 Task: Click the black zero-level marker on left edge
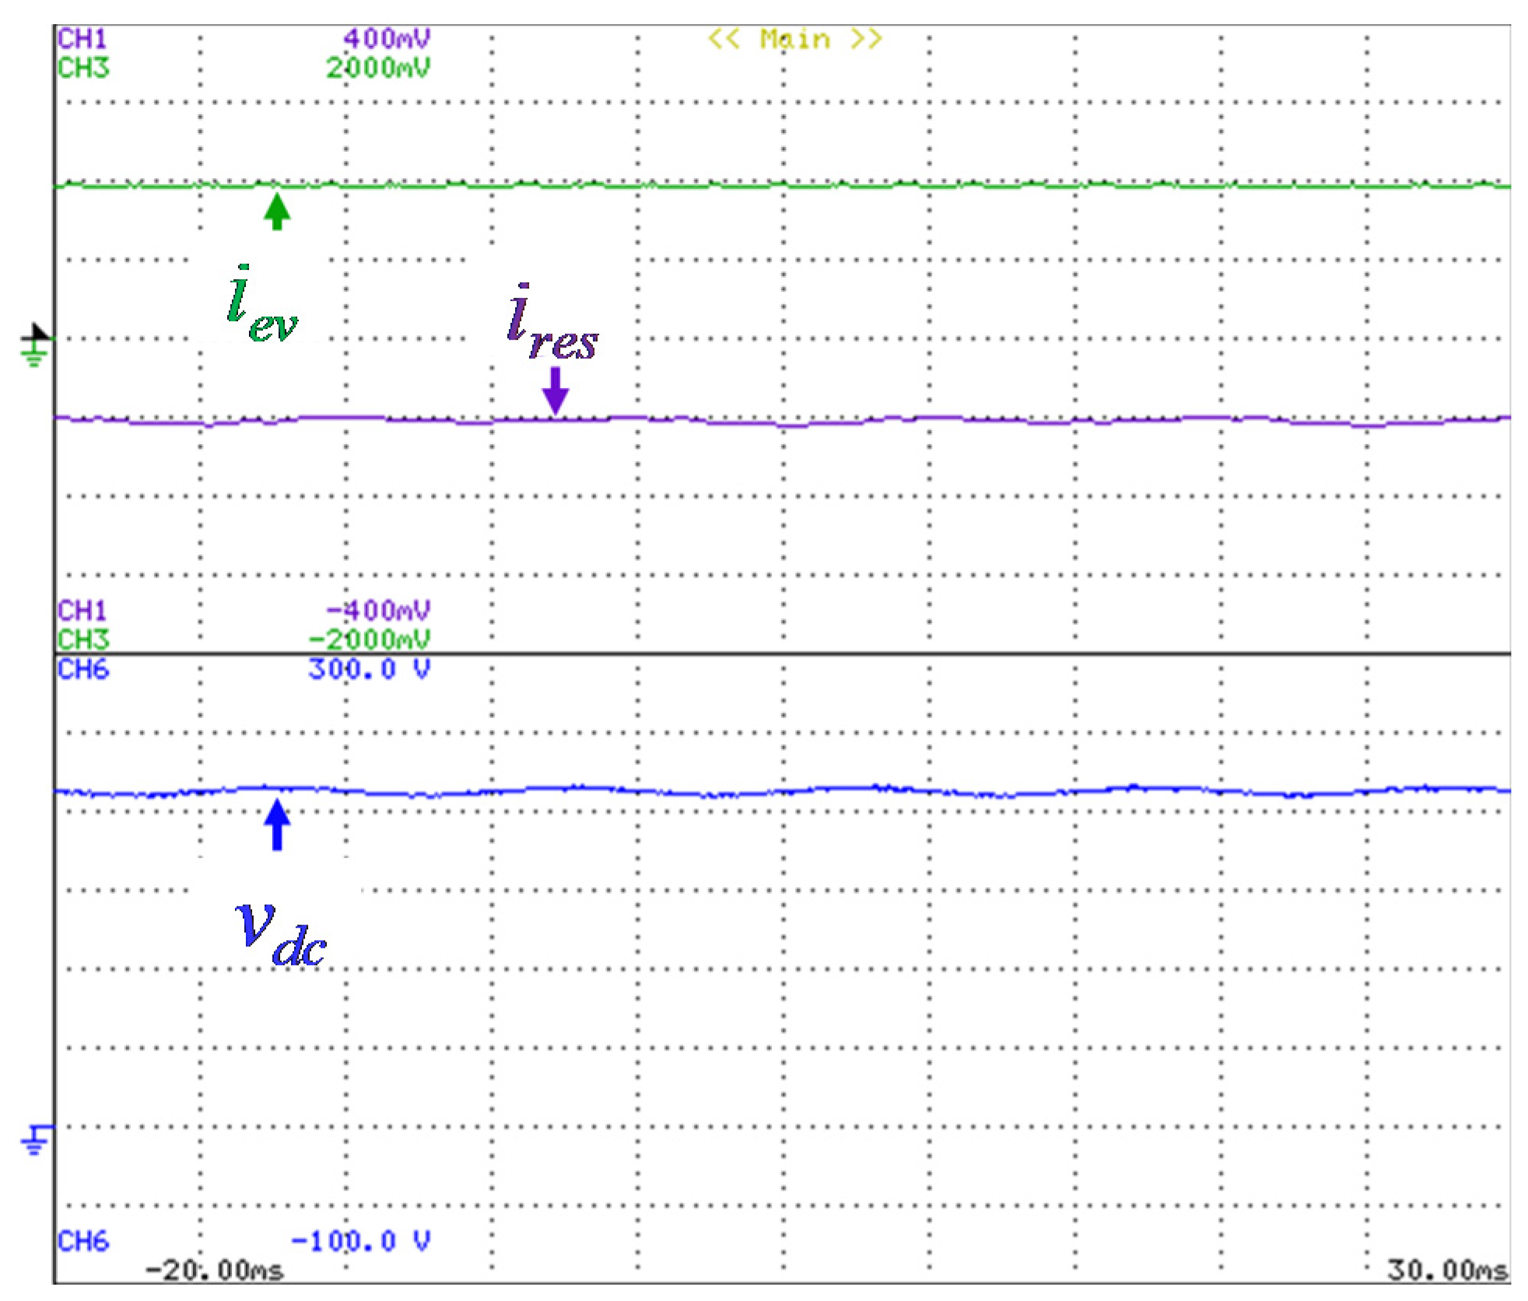37,334
